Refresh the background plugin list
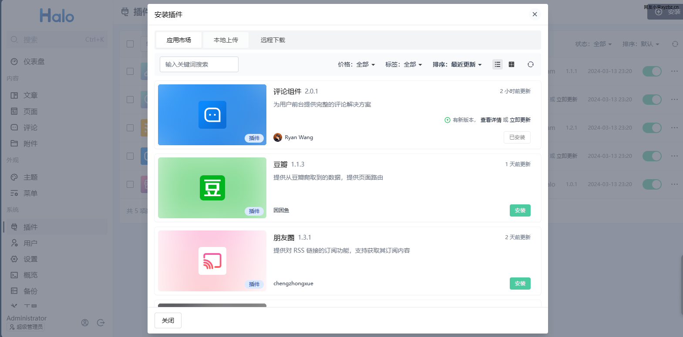Viewport: 683px width, 337px height. 675,44
